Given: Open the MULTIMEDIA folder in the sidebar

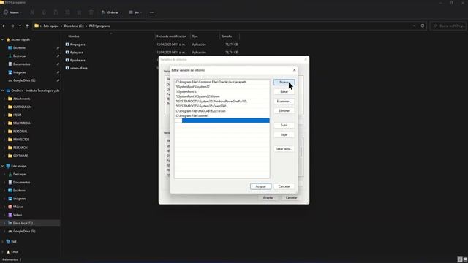Looking at the screenshot, I should point(21,123).
